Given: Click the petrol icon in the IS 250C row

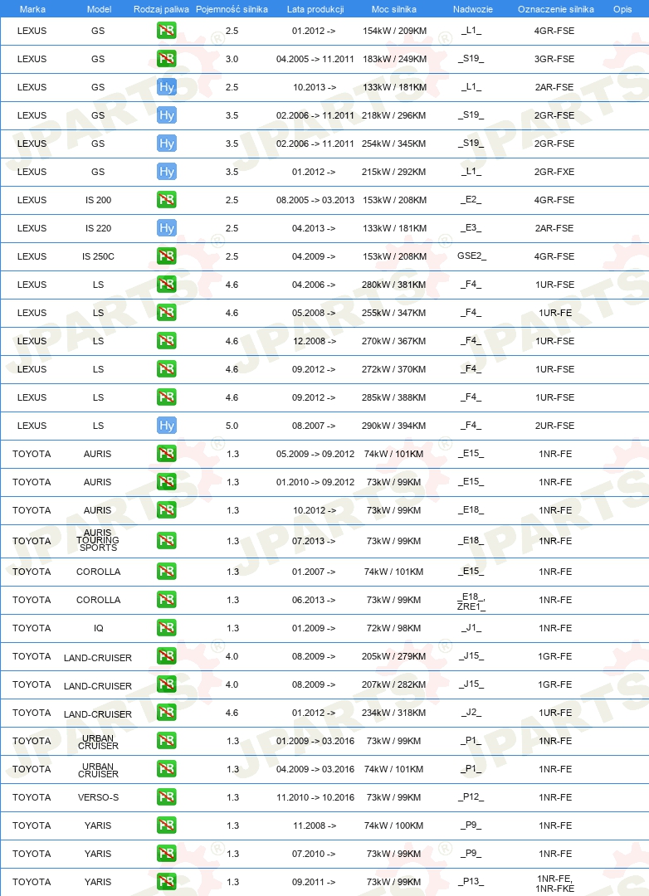Looking at the screenshot, I should coord(166,256).
